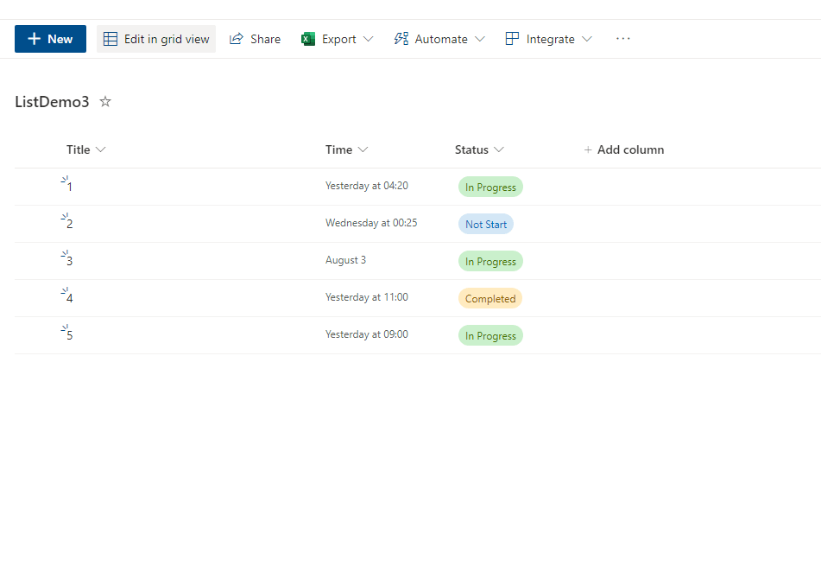Expand the Export dropdown chevron

pyautogui.click(x=369, y=39)
